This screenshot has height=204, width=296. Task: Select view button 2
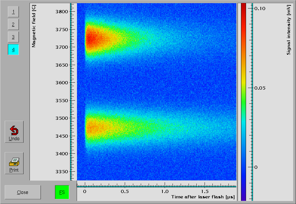(x=13, y=25)
